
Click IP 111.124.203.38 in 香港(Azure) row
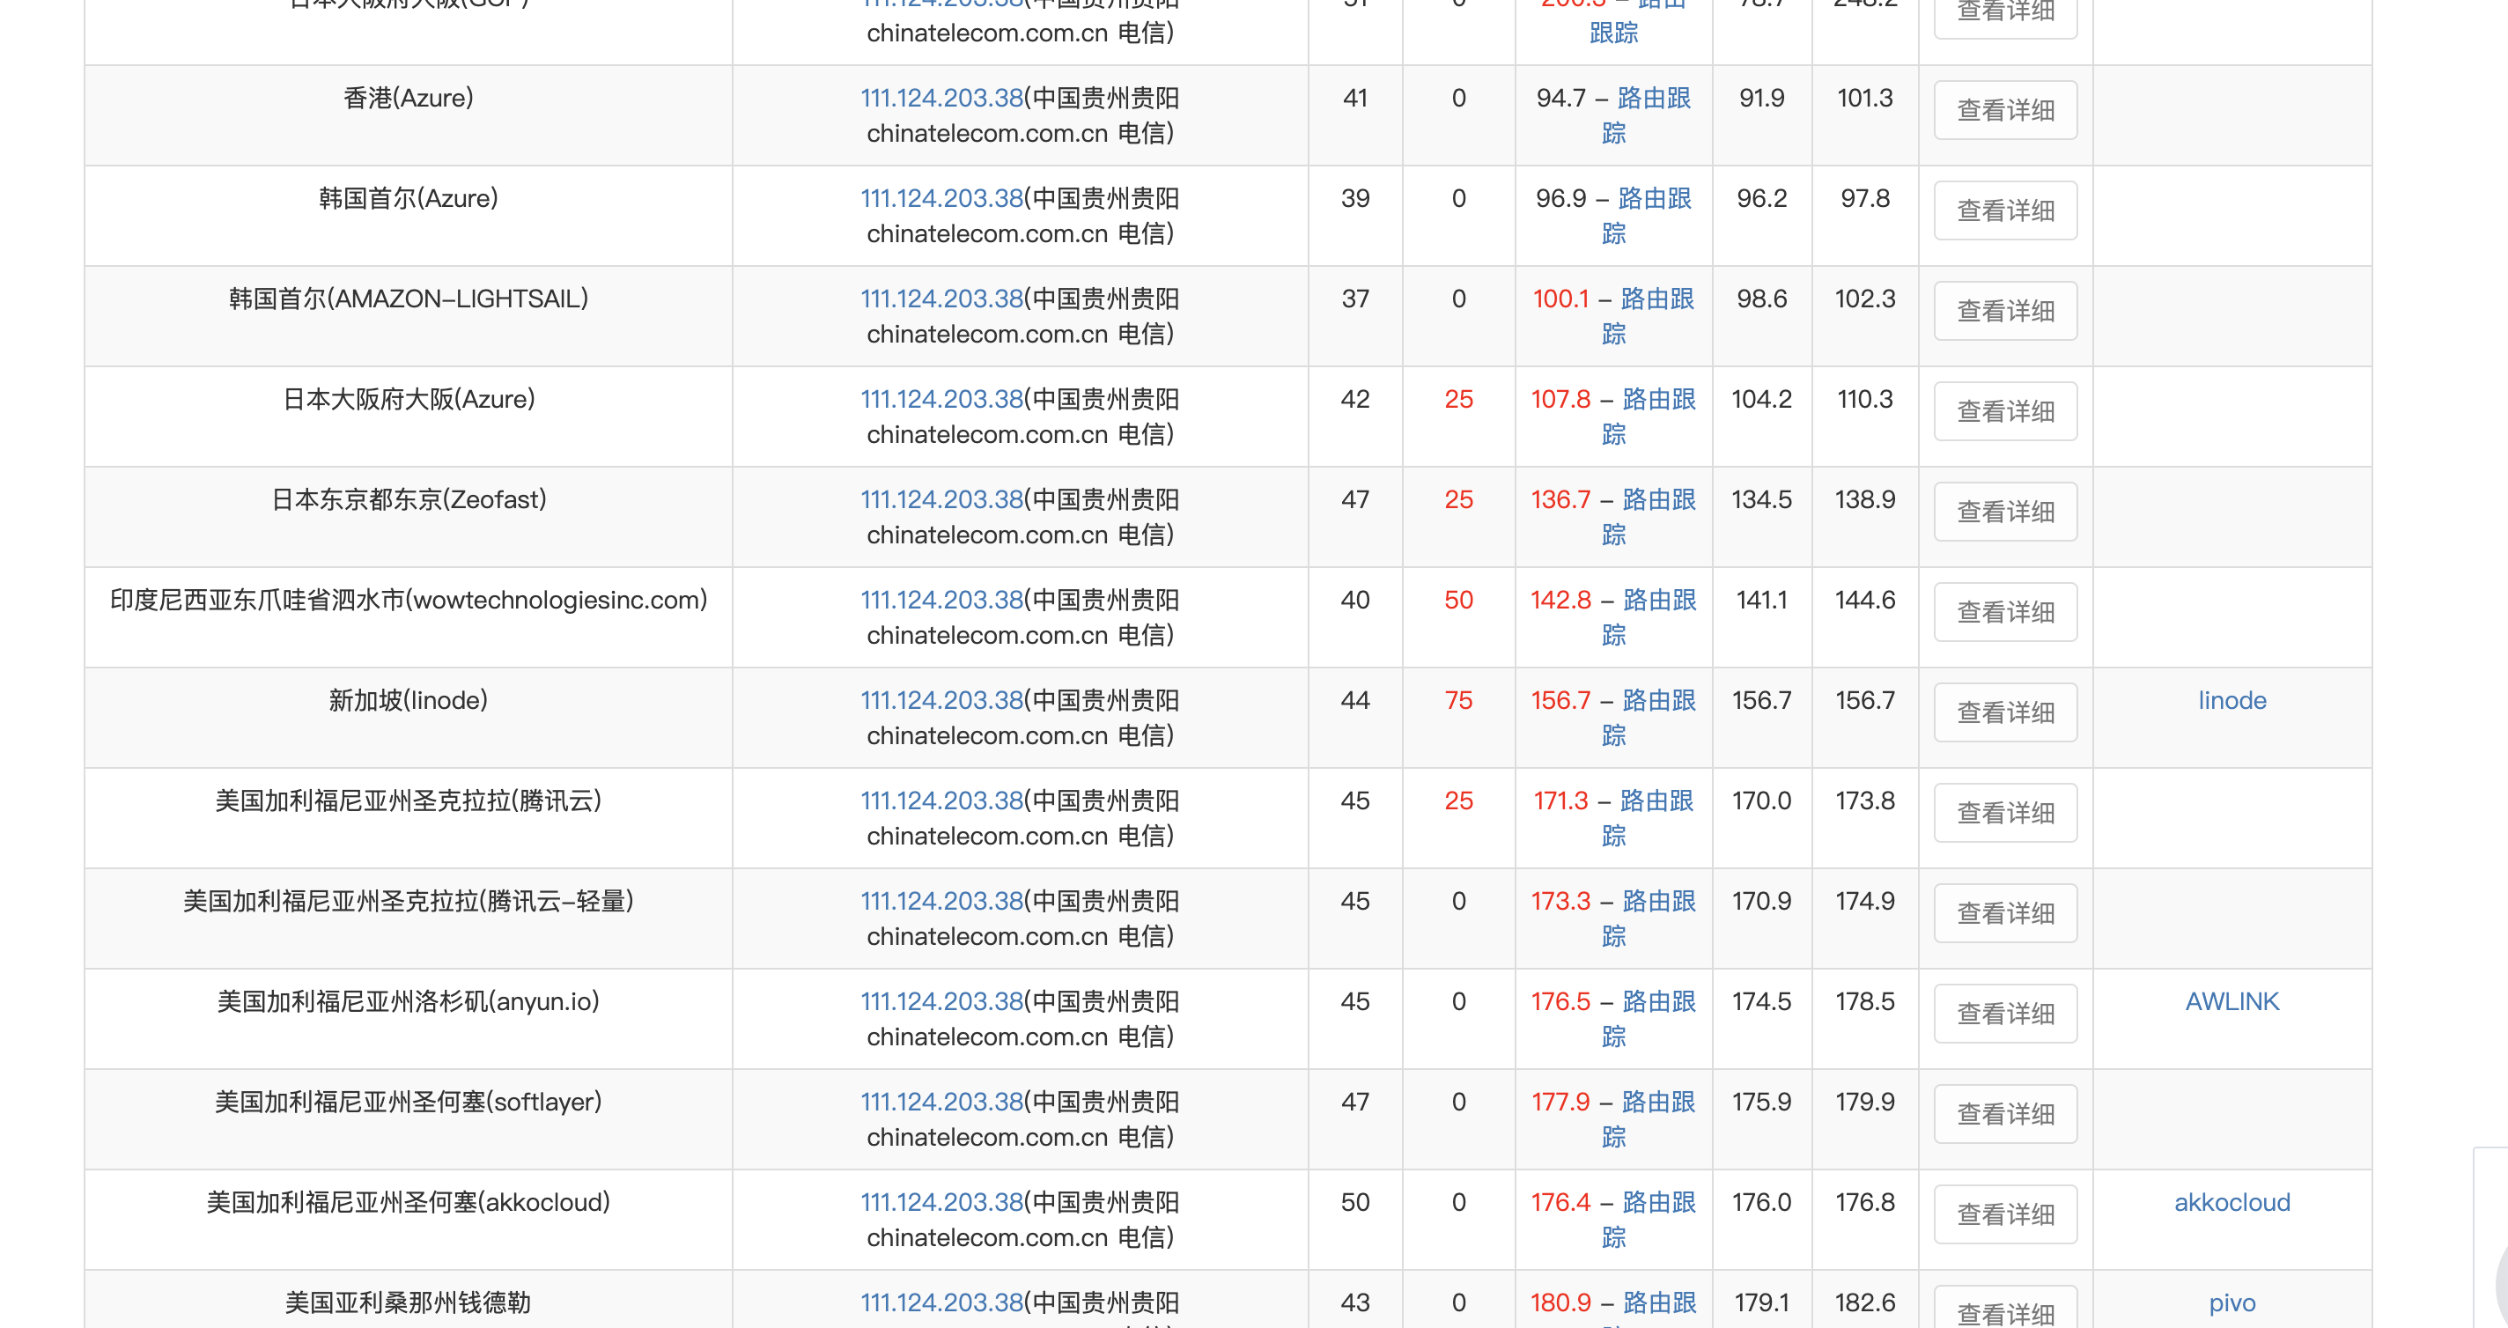click(940, 99)
